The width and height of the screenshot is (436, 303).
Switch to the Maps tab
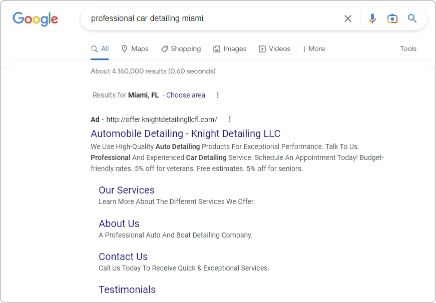[x=135, y=49]
